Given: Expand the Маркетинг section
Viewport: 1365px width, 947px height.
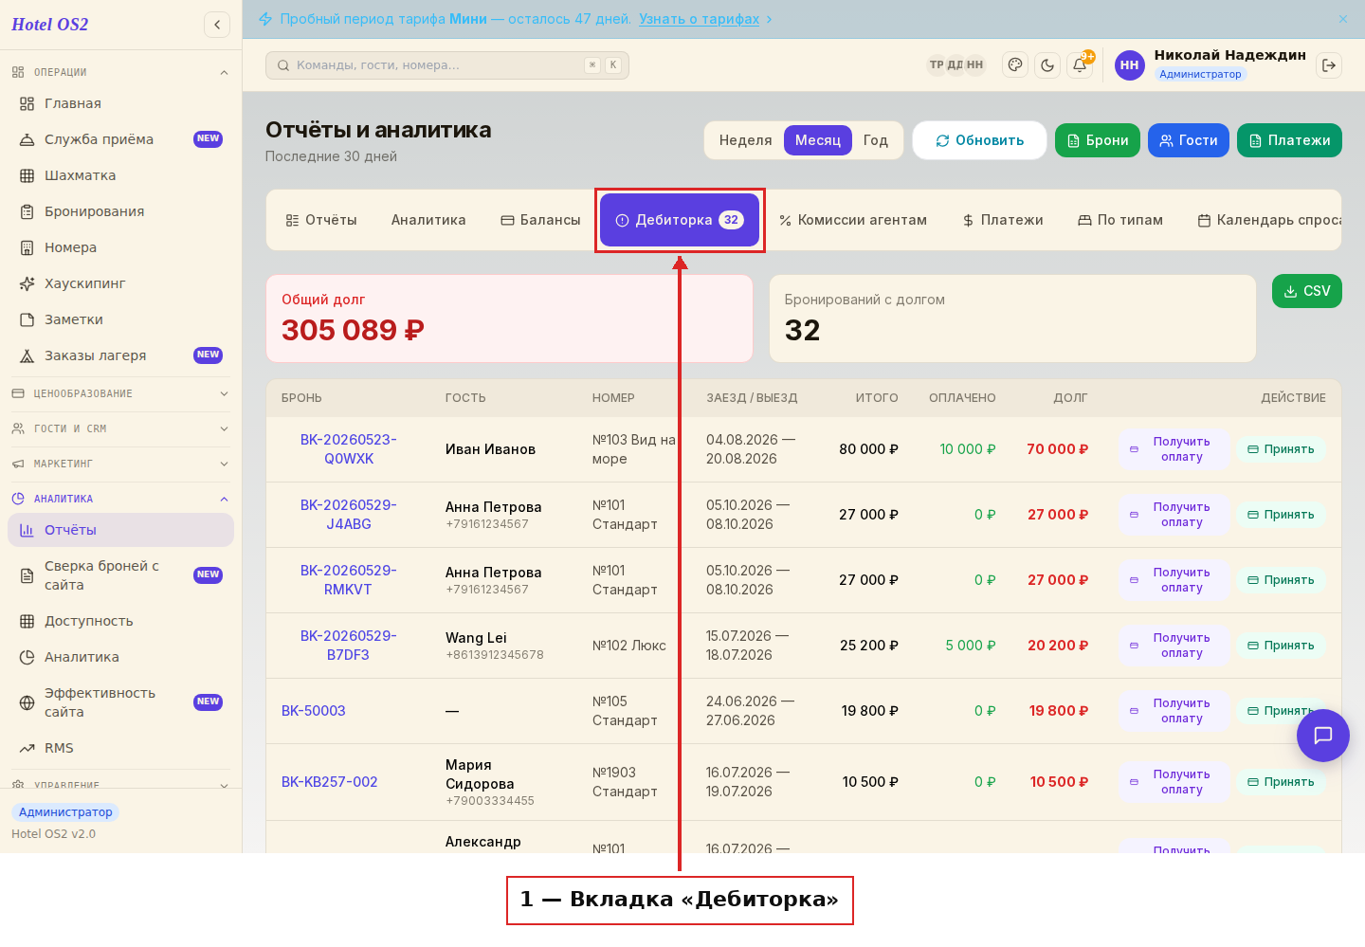Looking at the screenshot, I should tap(121, 464).
